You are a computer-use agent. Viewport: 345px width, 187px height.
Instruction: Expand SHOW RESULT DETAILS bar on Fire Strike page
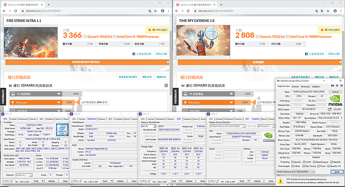(x=87, y=62)
